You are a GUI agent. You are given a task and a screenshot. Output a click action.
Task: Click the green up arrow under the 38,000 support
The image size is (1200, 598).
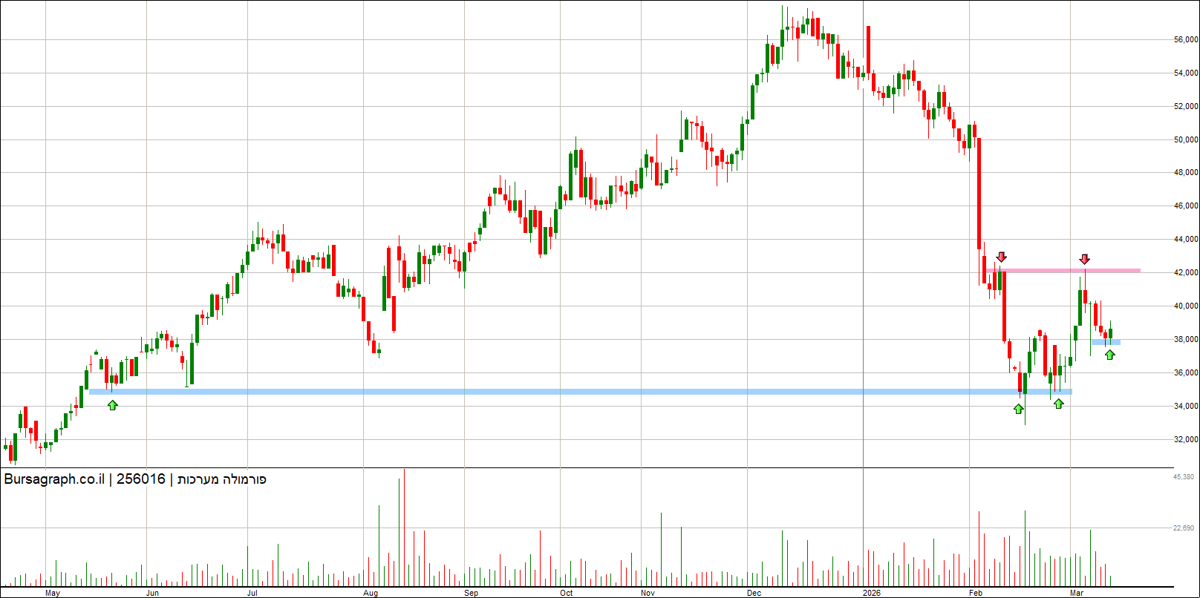(1109, 355)
